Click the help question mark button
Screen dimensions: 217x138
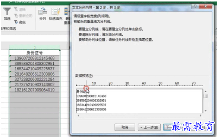point(195,6)
